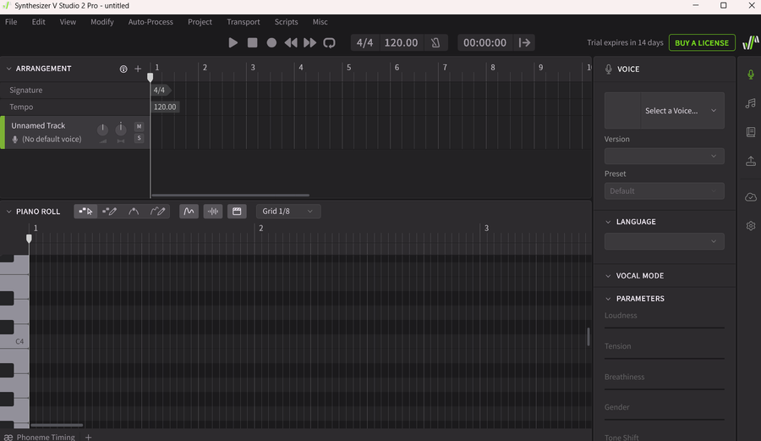This screenshot has height=441, width=761.
Task: Stop playback with the square Stop button
Action: 252,42
